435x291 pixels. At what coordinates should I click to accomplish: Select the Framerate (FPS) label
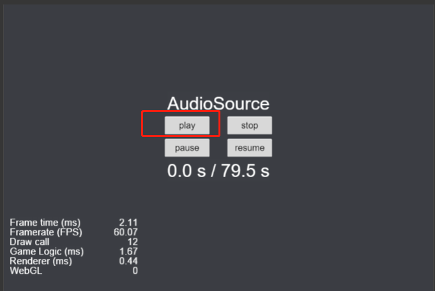(x=46, y=232)
